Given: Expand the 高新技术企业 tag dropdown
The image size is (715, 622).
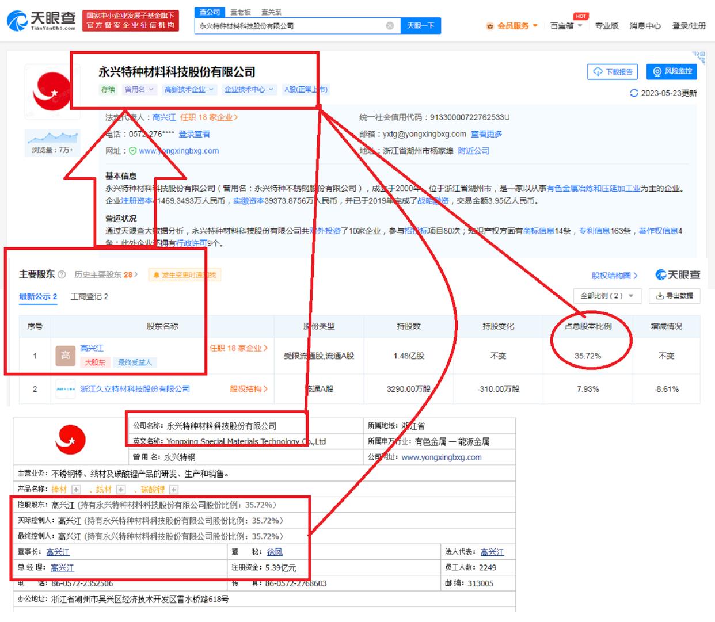Looking at the screenshot, I should [189, 90].
